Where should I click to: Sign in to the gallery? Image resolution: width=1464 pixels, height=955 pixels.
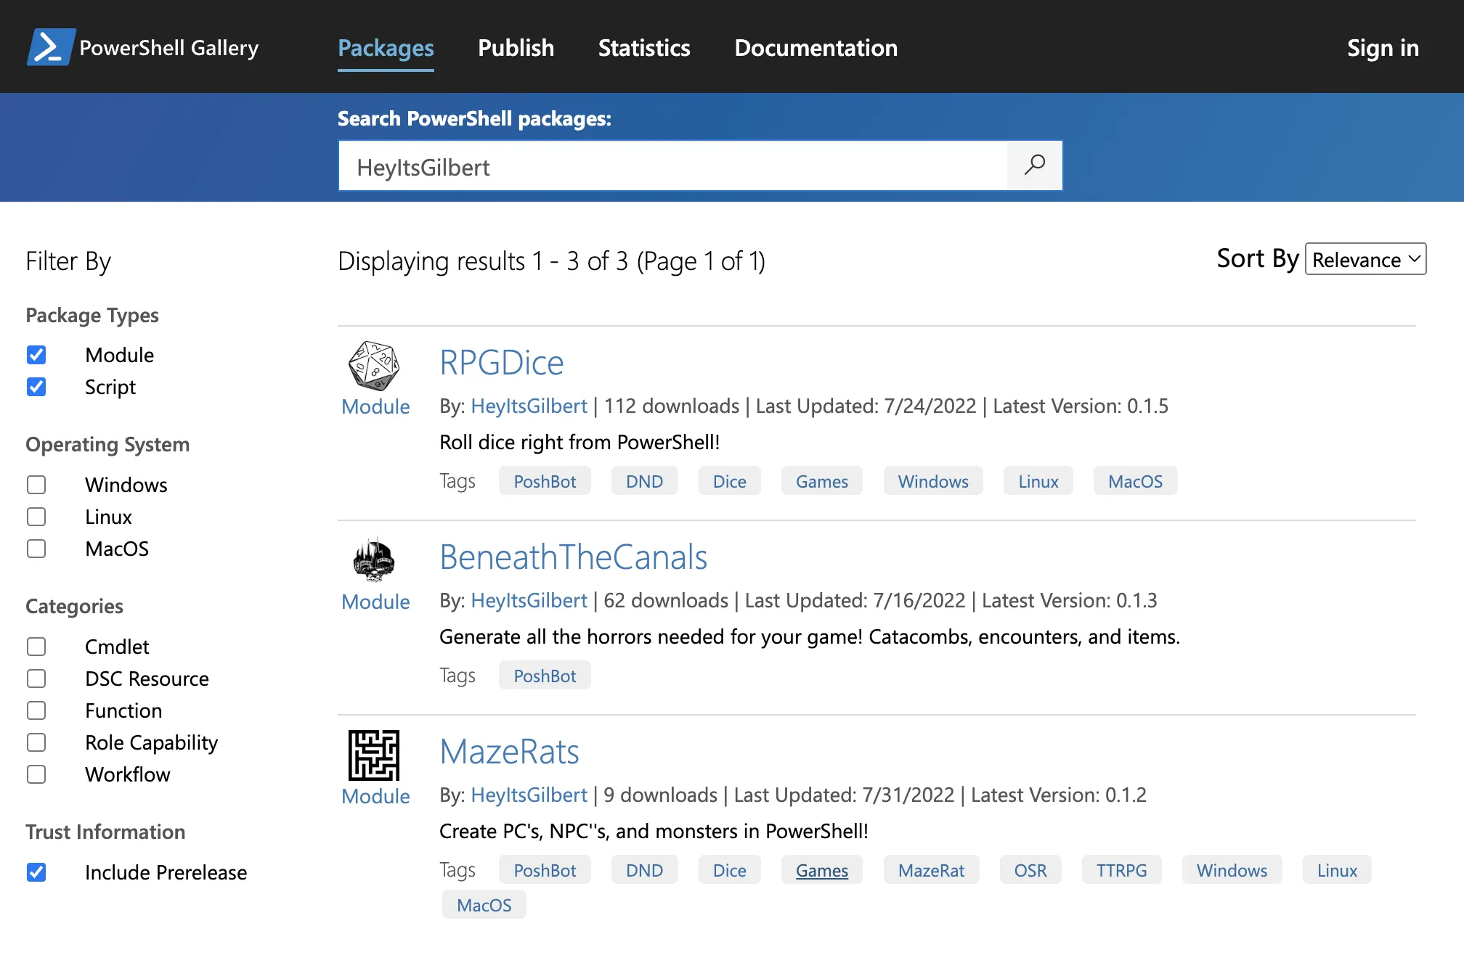click(x=1383, y=48)
